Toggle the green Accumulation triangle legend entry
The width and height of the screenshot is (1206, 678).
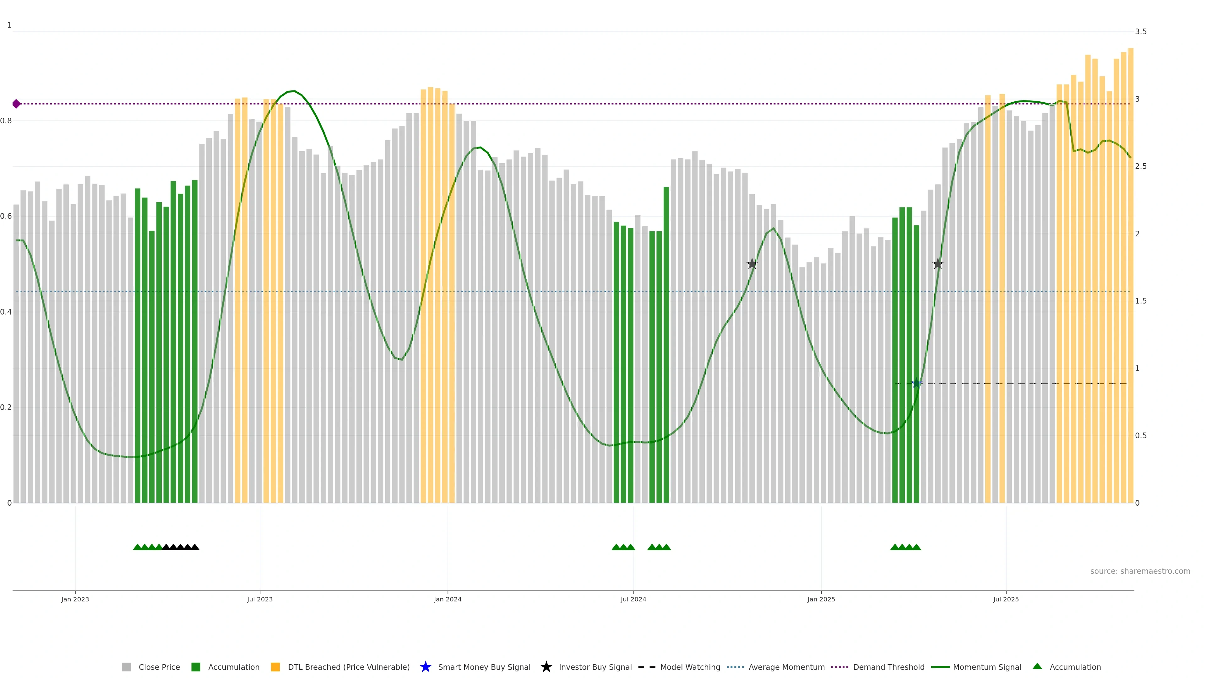[1075, 667]
